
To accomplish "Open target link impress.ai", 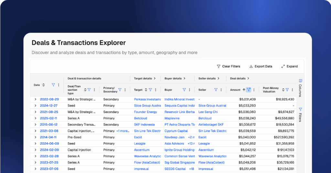I will point(142,169).
